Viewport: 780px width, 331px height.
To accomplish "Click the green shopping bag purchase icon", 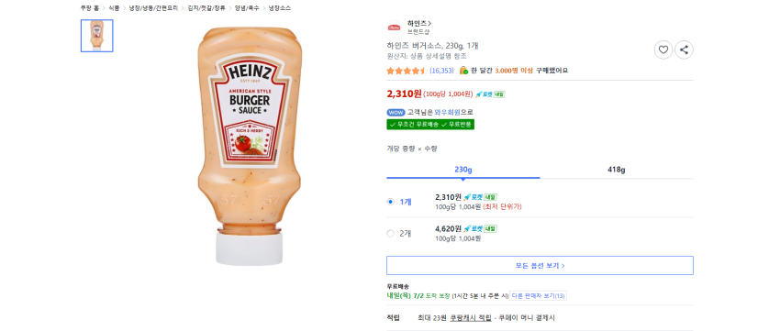I will pos(463,71).
